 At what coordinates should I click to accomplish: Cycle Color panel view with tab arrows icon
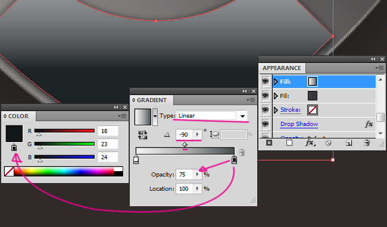point(5,116)
